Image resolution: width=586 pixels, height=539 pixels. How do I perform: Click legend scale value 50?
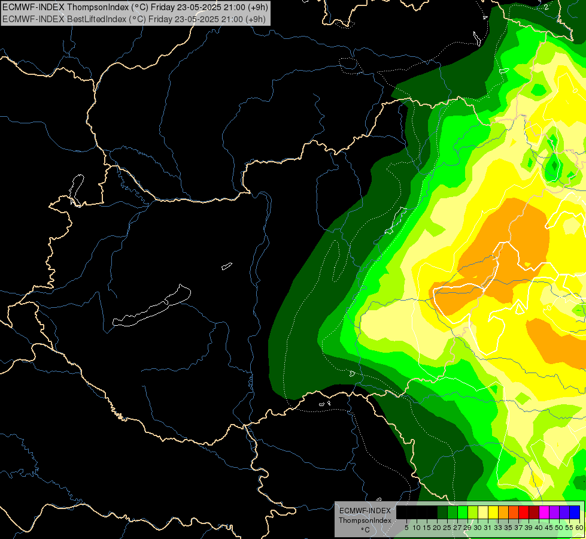[x=560, y=528]
